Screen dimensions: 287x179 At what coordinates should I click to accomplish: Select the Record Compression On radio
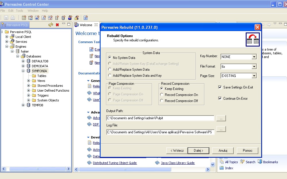point(162,95)
